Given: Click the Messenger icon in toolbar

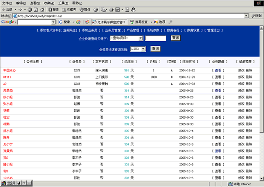Looking at the screenshot, I should coord(134,9).
